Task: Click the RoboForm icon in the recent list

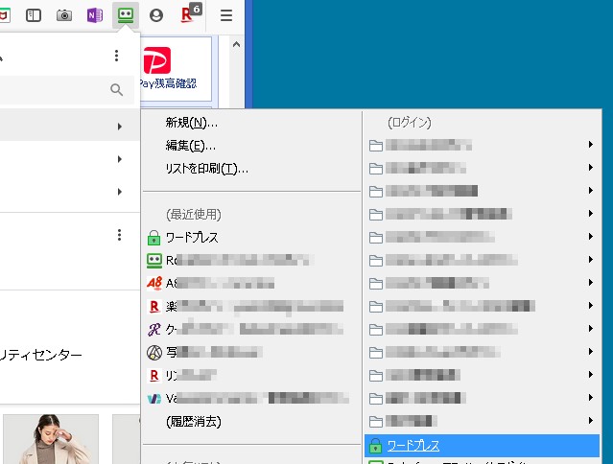Action: 154,261
